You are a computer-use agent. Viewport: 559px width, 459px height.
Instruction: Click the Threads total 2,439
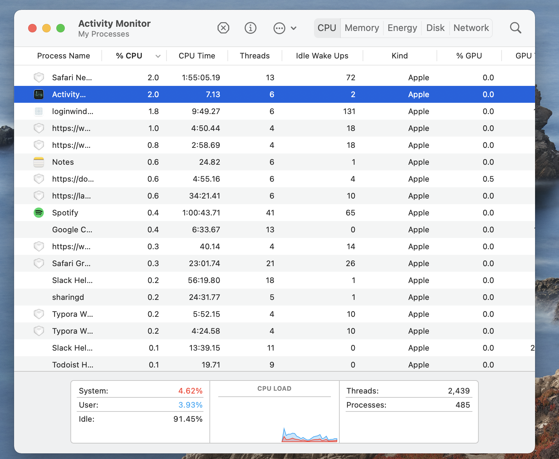coord(459,391)
